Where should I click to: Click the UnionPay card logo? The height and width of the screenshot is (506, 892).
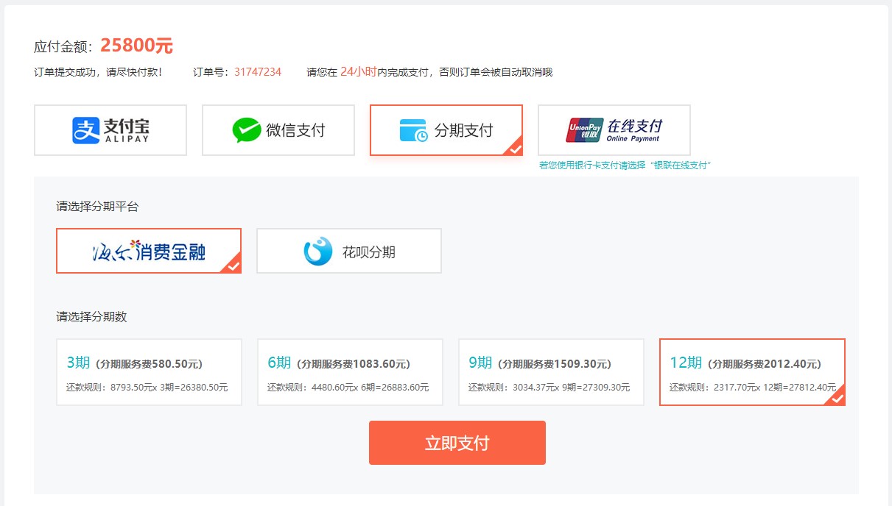(583, 130)
